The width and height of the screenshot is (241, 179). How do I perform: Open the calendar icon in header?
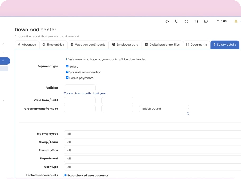(x=196, y=21)
